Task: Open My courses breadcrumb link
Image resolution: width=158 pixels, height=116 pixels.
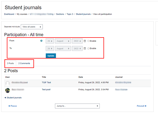Action: click(22, 14)
